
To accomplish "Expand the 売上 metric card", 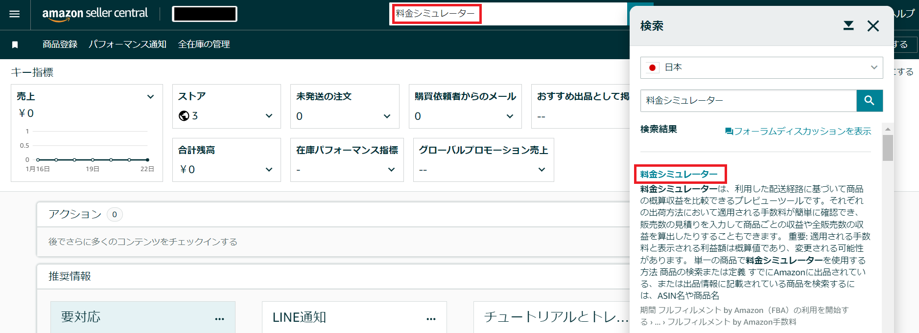I will (151, 97).
